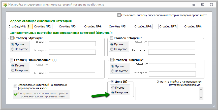Select 'Не пустое' radio in Описание group
Screen dimensions: 218x110
tap(113, 71)
